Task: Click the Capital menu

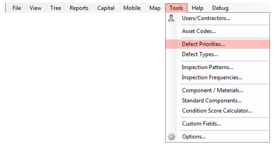Action: pos(106,8)
